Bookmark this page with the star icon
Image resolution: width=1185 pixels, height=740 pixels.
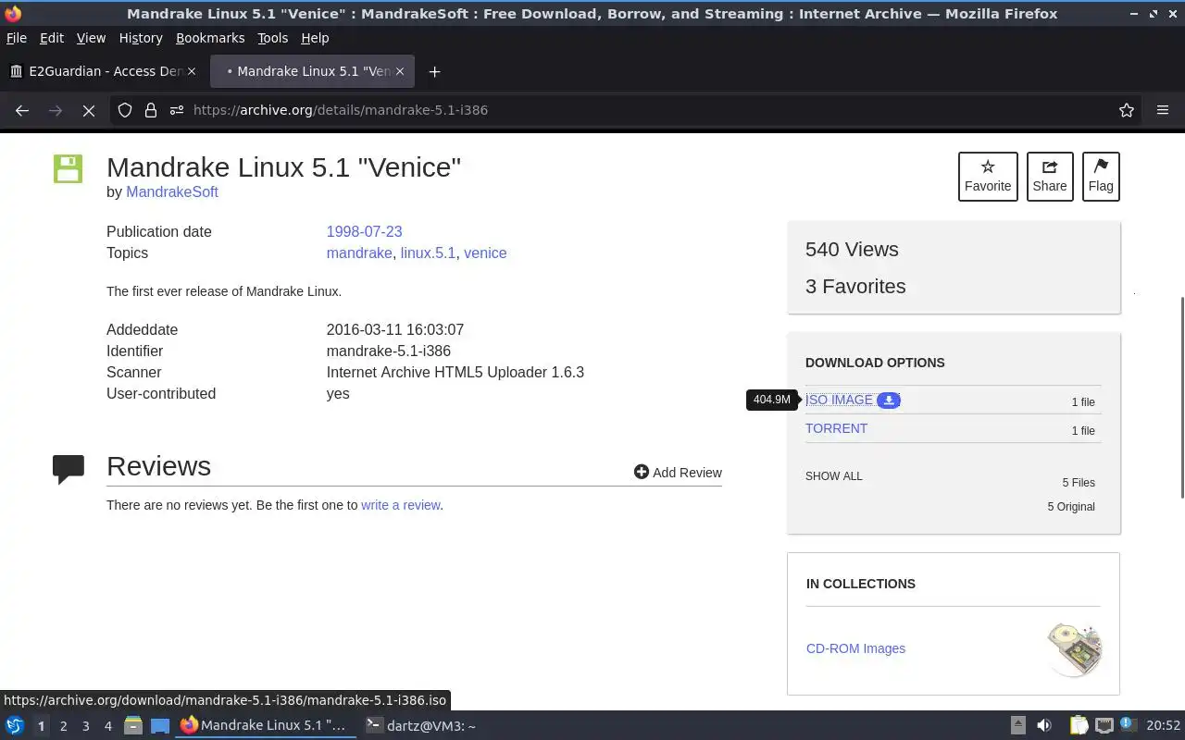(1127, 110)
